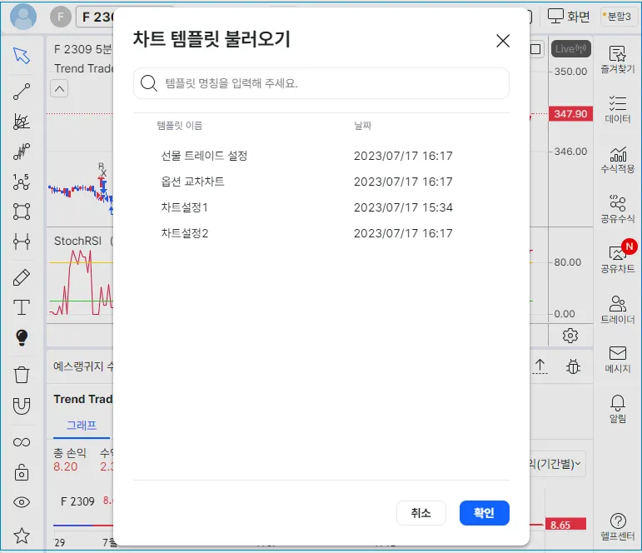642x553 pixels.
Task: Click the star favorites tool icon
Action: pos(22,536)
